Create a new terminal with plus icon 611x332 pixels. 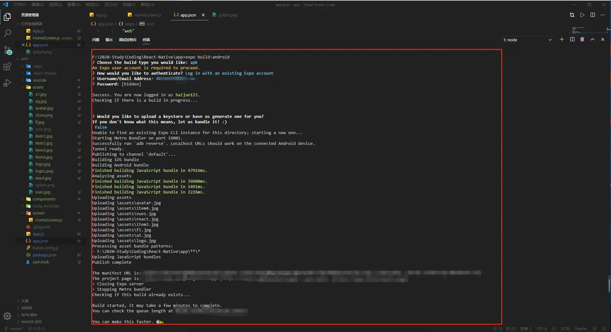[x=562, y=39]
